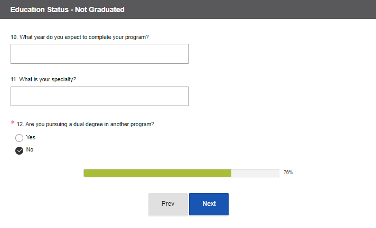Select the Yes radio button
The image size is (376, 228).
point(20,138)
